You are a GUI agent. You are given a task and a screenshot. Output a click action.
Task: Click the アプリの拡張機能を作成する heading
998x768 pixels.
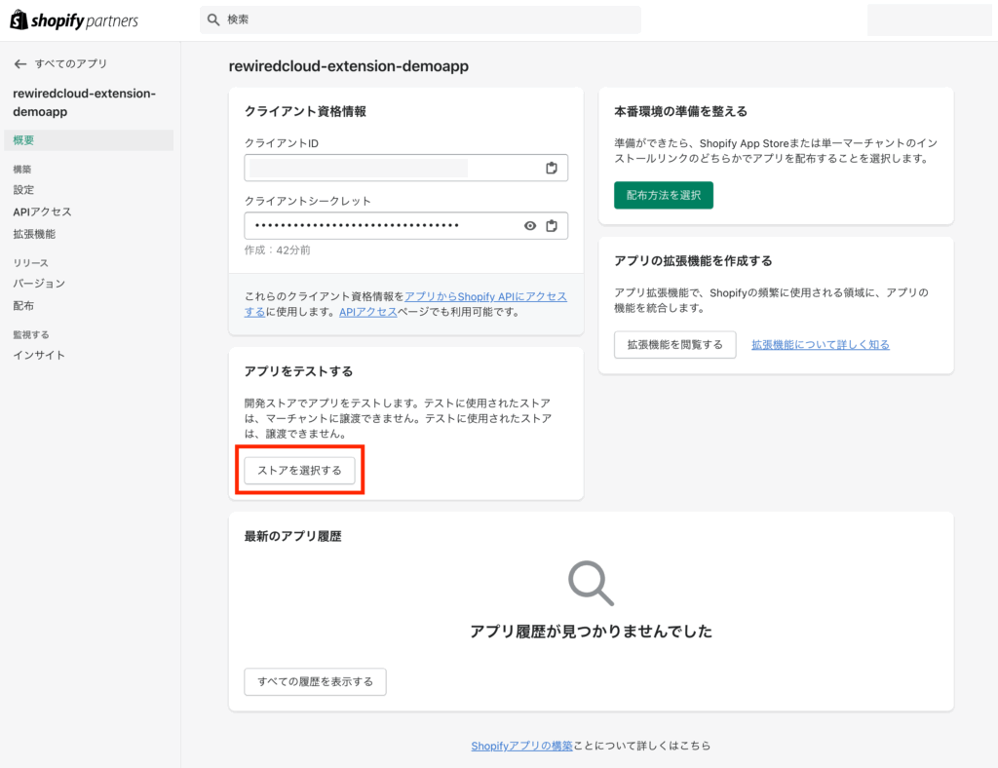point(693,261)
